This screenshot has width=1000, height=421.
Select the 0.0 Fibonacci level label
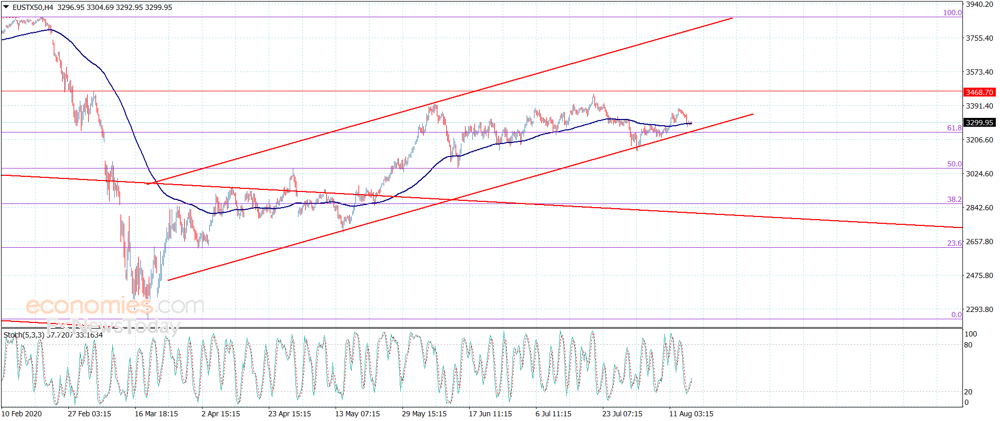coord(956,315)
